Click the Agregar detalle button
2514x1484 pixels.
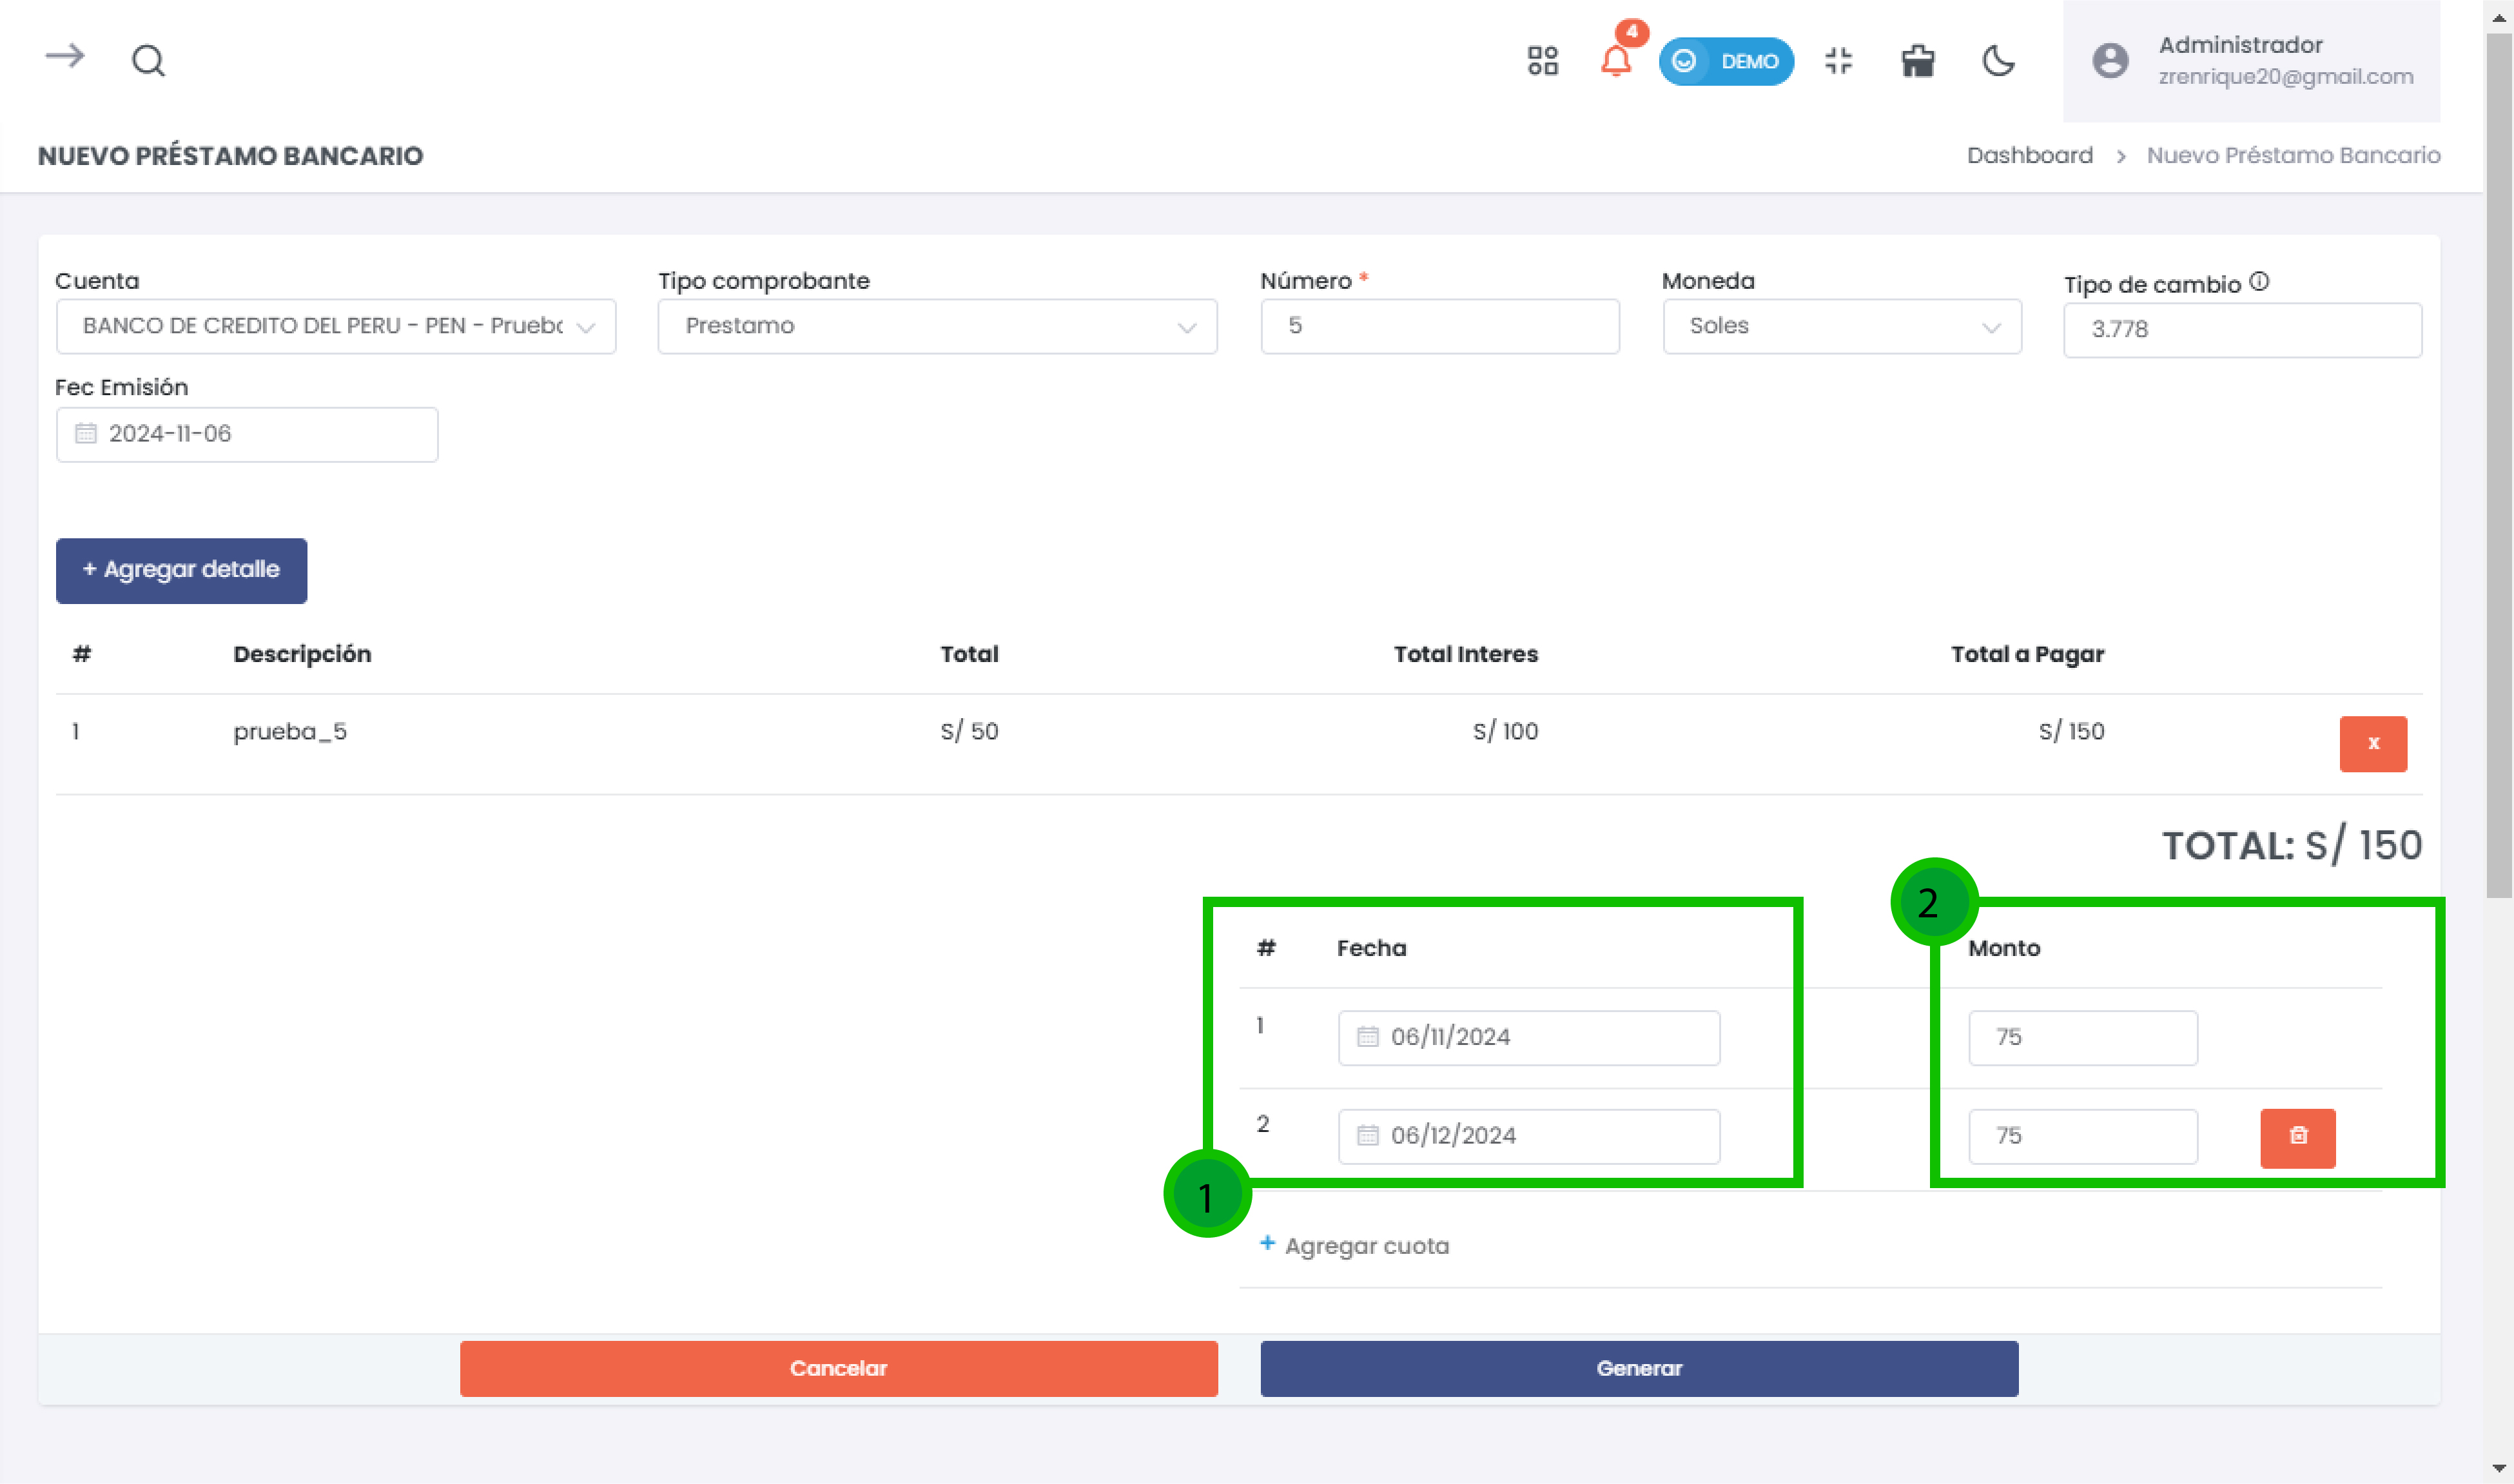point(181,570)
